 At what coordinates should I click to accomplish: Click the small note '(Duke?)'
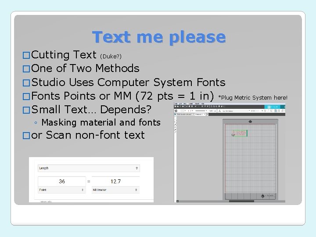(111, 56)
